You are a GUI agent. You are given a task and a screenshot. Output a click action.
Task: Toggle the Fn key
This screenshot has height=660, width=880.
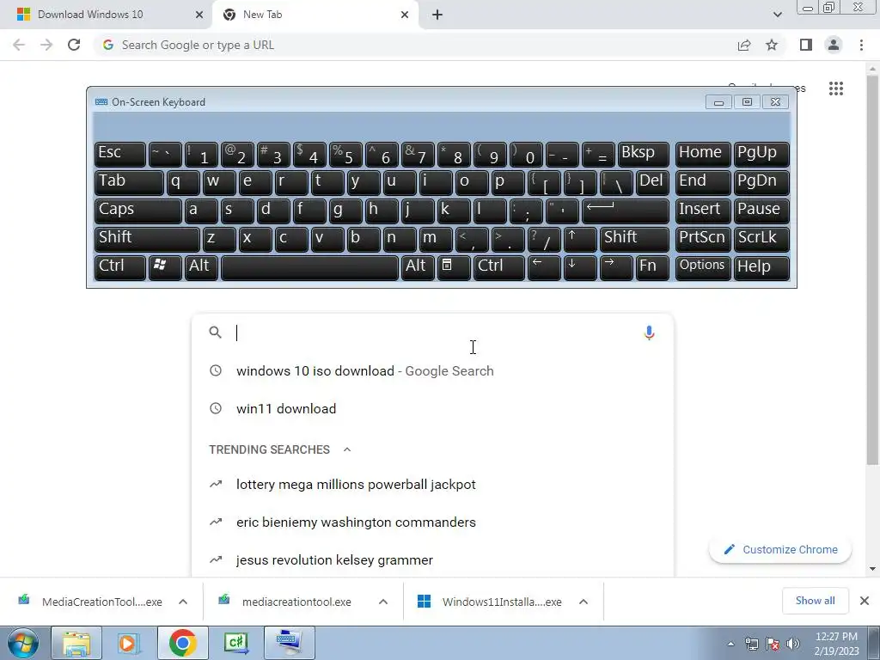[652, 267]
